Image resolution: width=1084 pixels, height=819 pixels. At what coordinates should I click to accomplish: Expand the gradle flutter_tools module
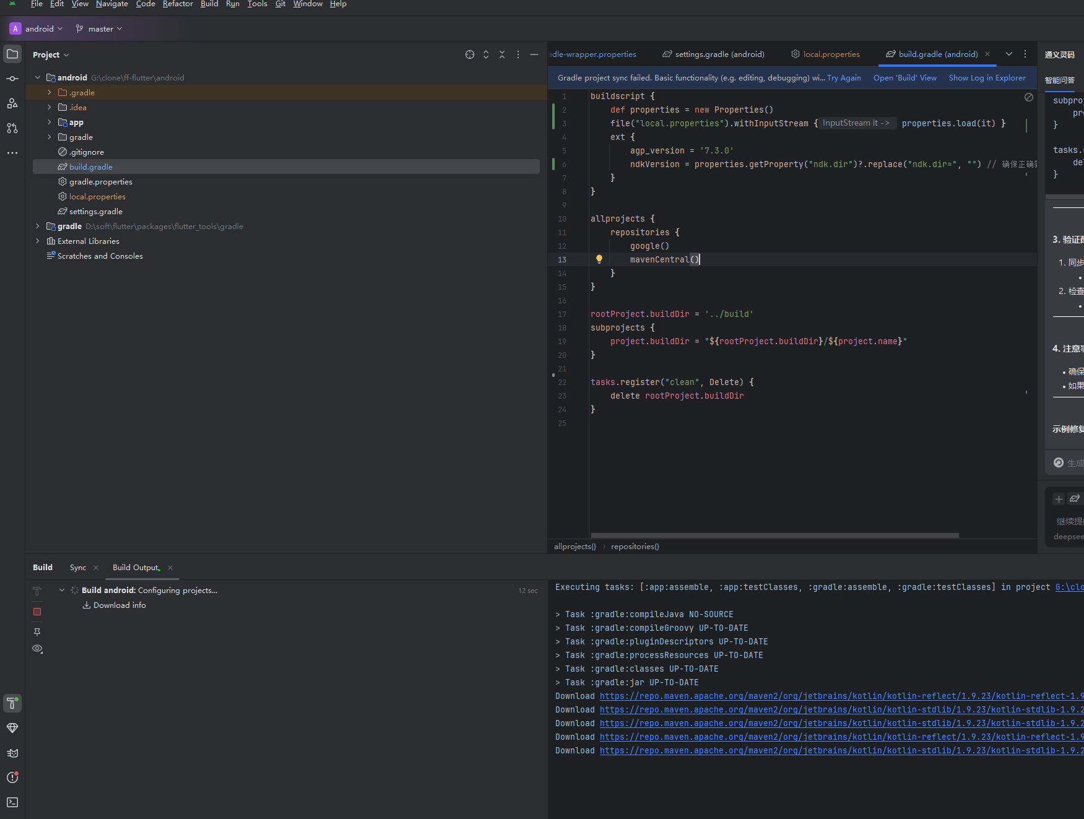[x=38, y=226]
